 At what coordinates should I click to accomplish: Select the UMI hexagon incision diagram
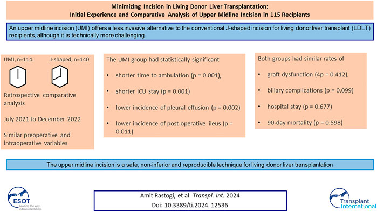click(x=18, y=77)
